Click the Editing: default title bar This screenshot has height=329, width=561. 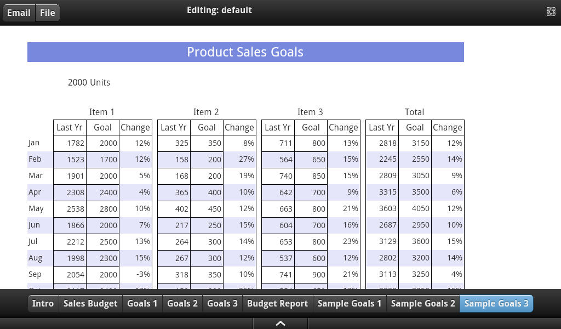click(x=219, y=10)
